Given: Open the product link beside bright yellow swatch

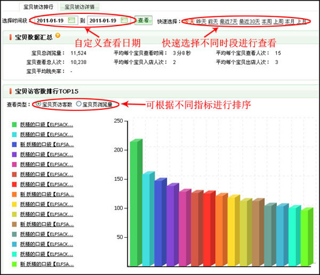Looking at the screenshot, I should [x=47, y=205].
